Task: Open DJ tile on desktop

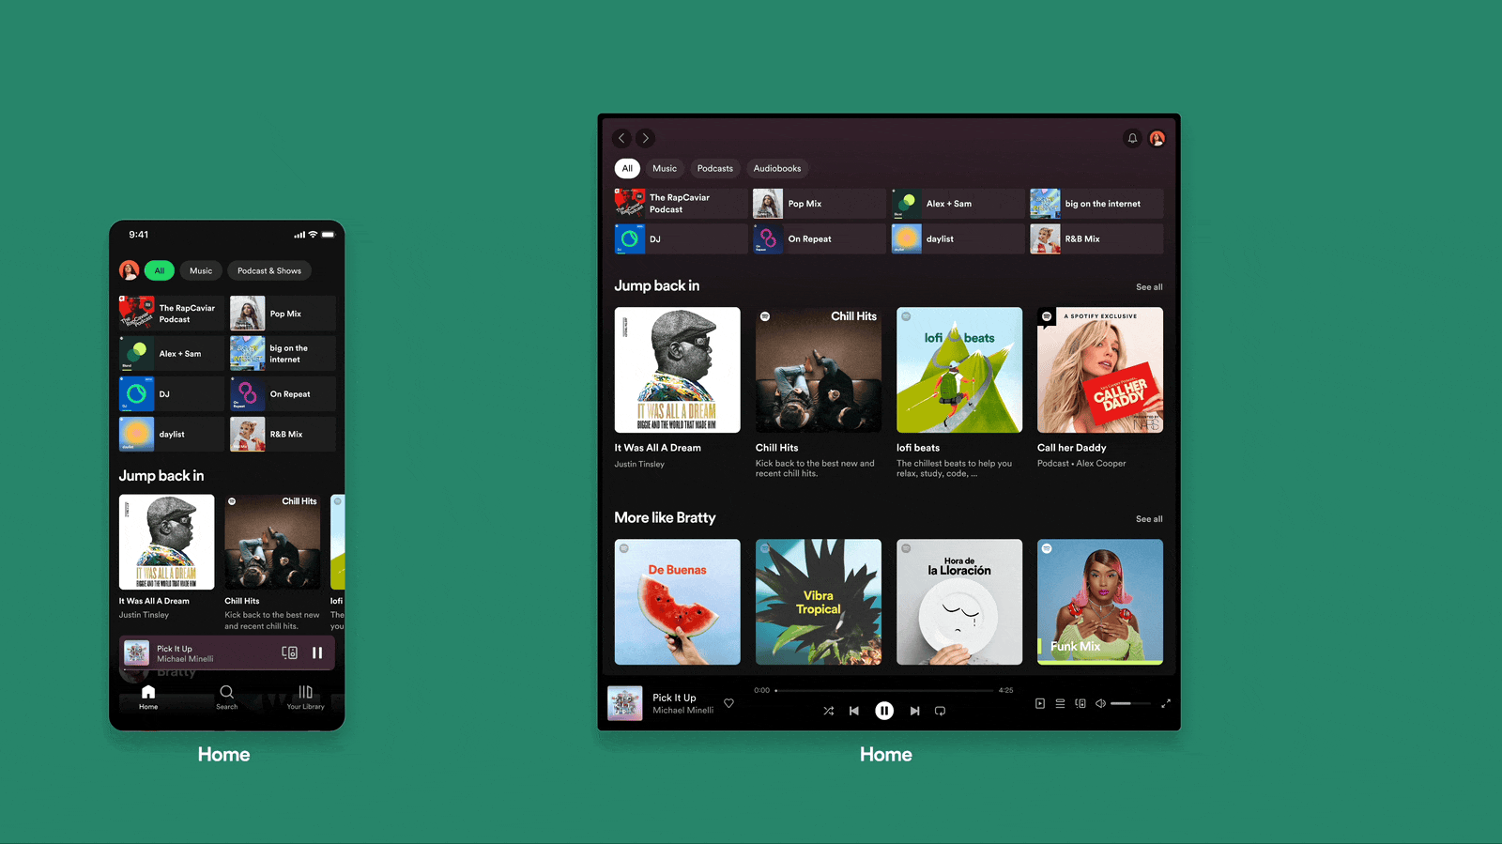Action: tap(681, 238)
